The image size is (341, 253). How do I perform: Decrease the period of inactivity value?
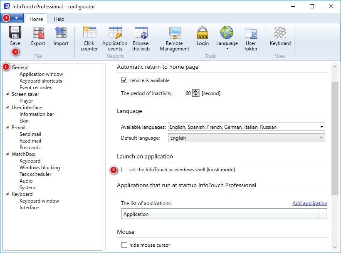tap(196, 95)
